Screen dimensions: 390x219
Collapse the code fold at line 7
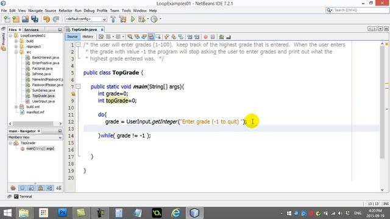coord(78,86)
